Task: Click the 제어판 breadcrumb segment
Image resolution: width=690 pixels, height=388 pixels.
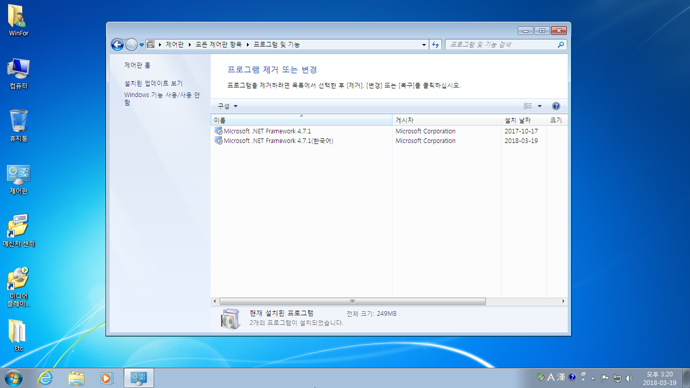Action: pyautogui.click(x=174, y=44)
